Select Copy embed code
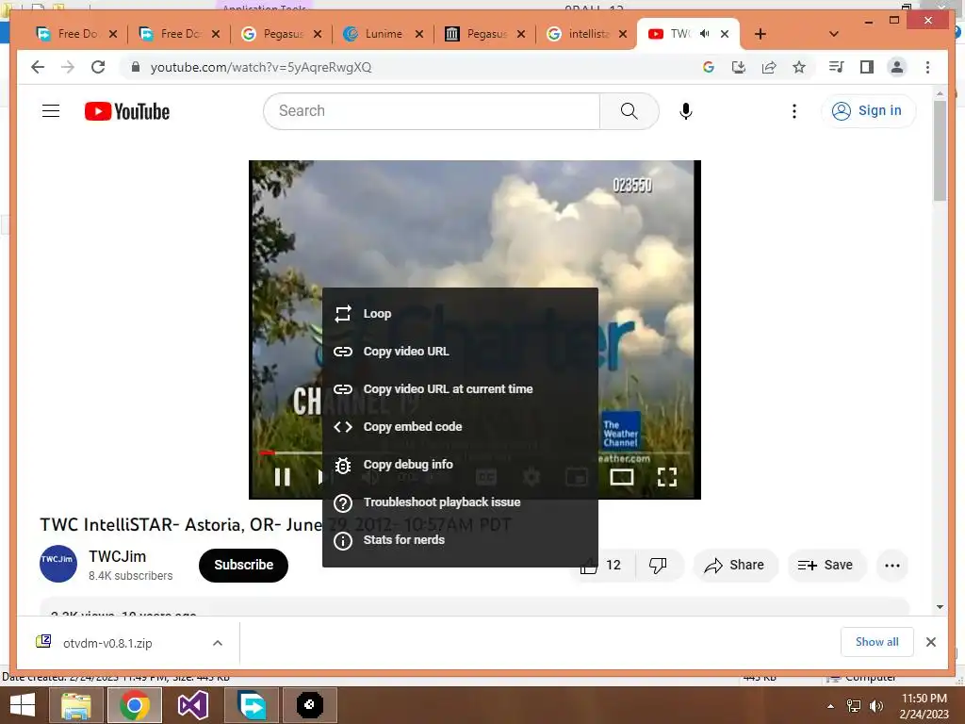 [460, 427]
